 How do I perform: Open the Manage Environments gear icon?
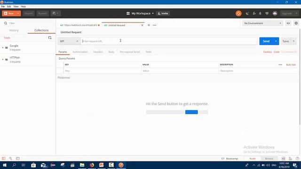pyautogui.click(x=296, y=23)
